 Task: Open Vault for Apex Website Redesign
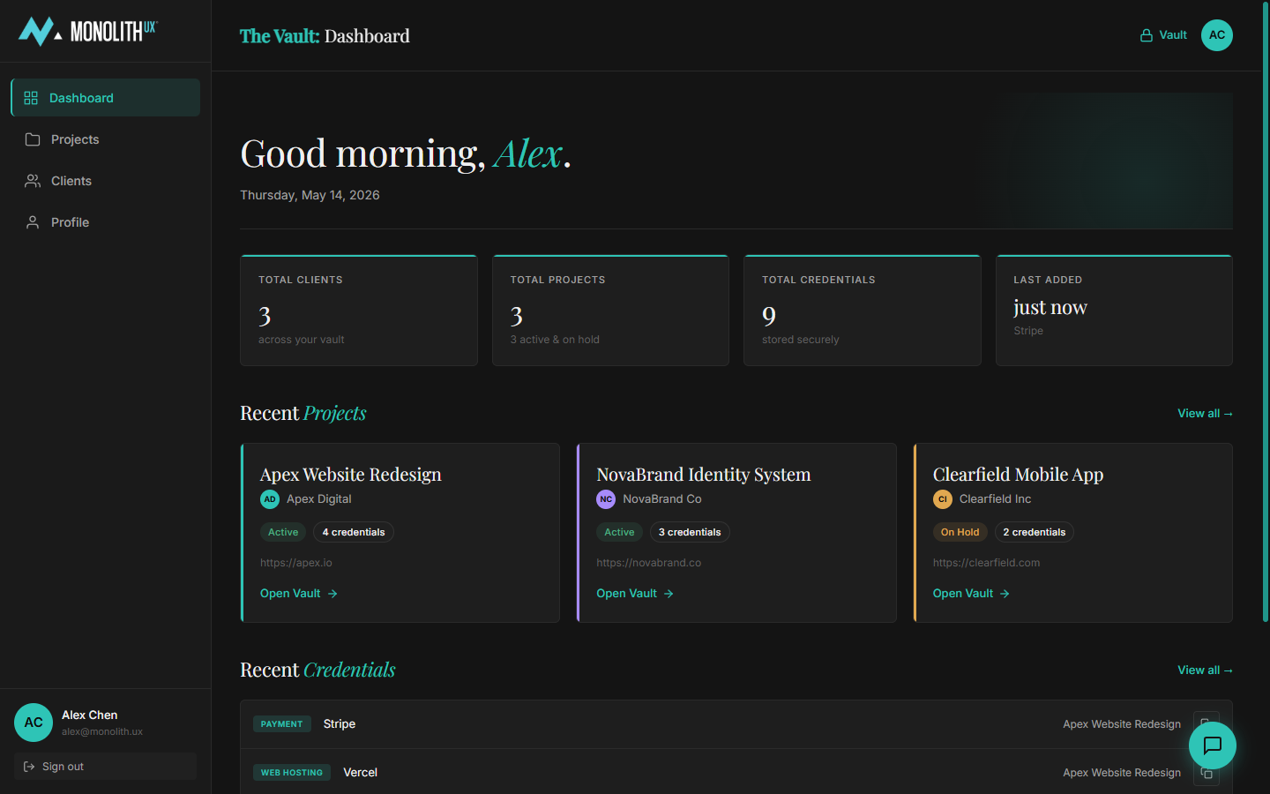(x=299, y=594)
